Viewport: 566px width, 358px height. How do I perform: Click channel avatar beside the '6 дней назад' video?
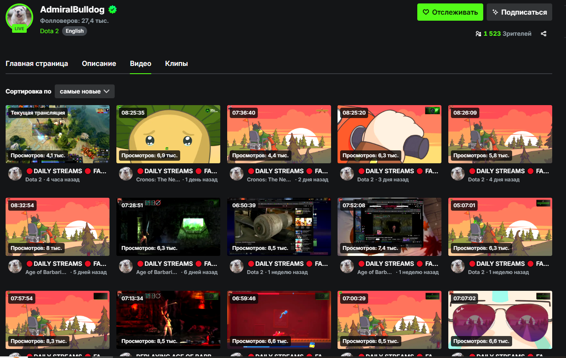click(126, 266)
